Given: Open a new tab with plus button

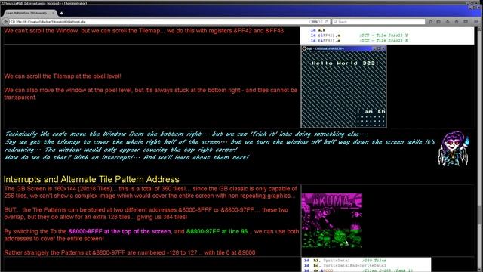Looking at the screenshot, I should [62, 14].
